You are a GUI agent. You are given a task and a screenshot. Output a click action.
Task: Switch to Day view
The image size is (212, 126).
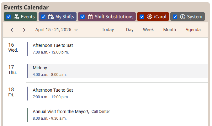[130, 30]
